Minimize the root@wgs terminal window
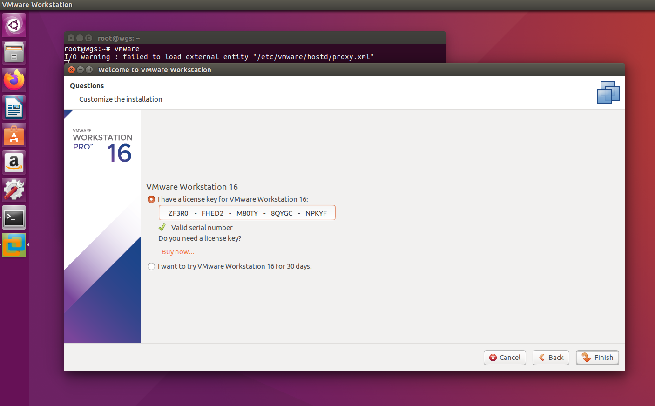Image resolution: width=655 pixels, height=406 pixels. coord(80,38)
